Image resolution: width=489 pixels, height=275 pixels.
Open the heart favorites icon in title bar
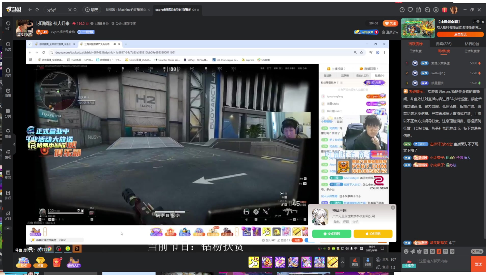410,10
